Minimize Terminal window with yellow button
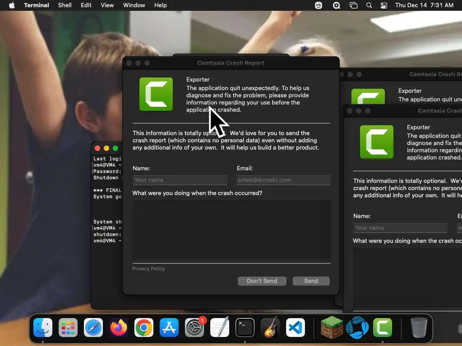Viewport: 462px width, 346px height. pos(106,148)
